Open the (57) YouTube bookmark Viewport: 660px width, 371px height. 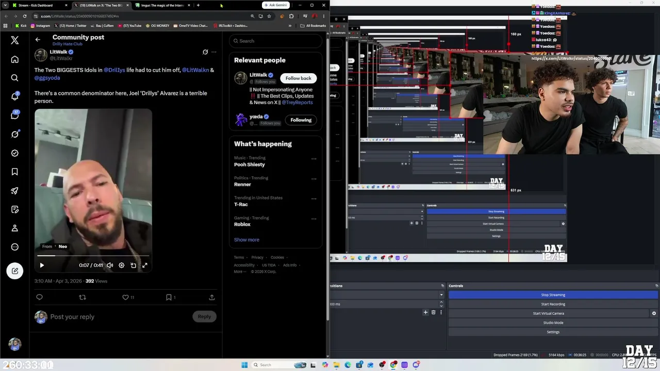[130, 26]
